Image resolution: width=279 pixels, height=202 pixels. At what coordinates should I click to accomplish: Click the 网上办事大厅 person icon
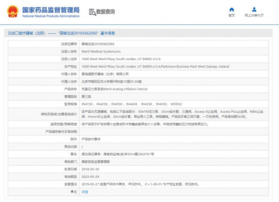[254, 9]
